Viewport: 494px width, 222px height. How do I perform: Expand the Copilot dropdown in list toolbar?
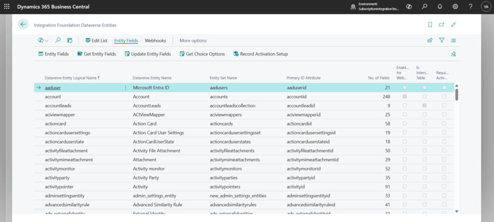[x=43, y=40]
